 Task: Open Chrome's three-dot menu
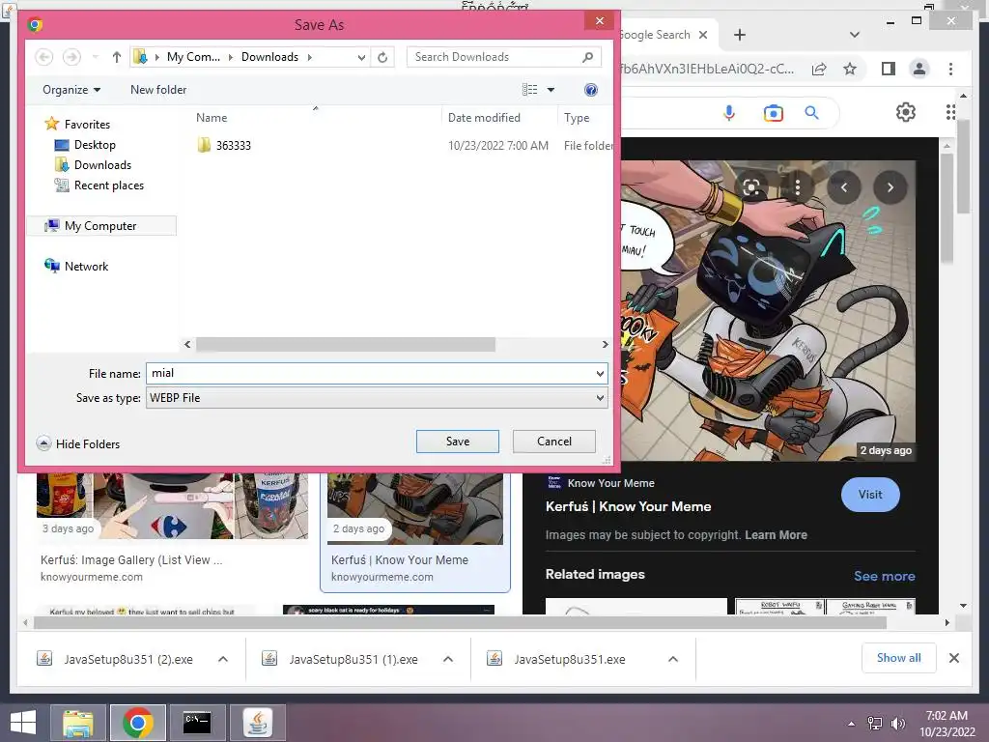point(950,69)
